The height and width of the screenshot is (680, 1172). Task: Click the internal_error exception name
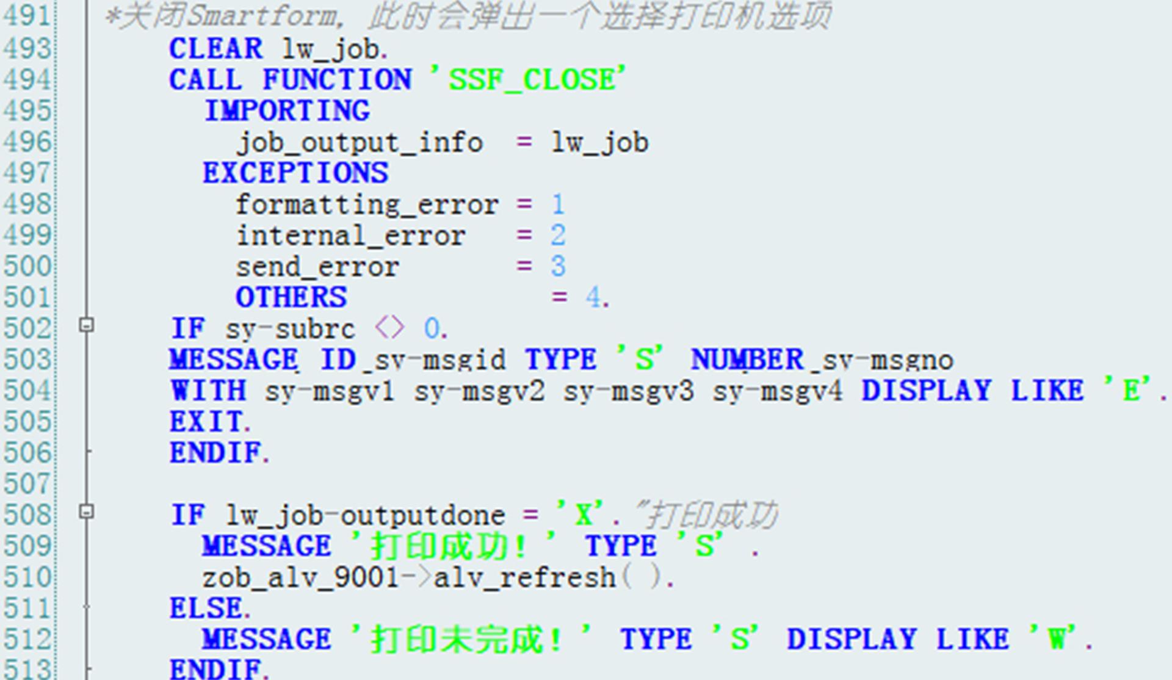[351, 236]
